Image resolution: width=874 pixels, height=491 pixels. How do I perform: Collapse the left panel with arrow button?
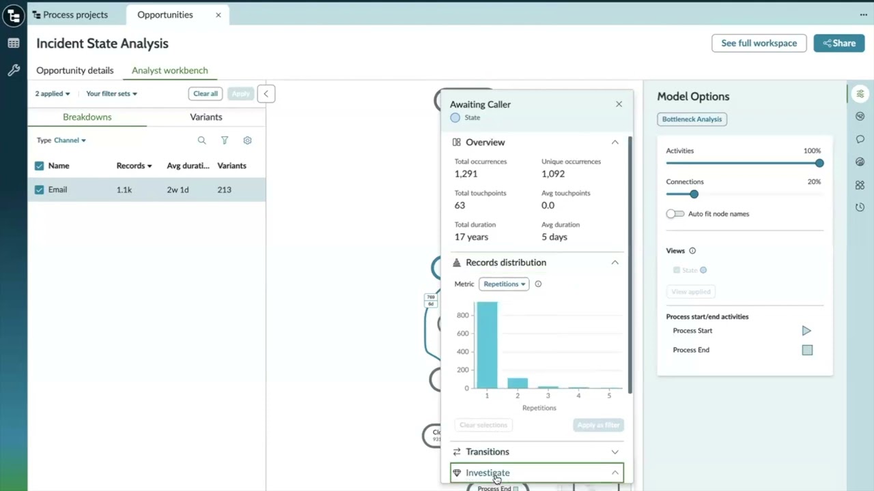pyautogui.click(x=266, y=93)
